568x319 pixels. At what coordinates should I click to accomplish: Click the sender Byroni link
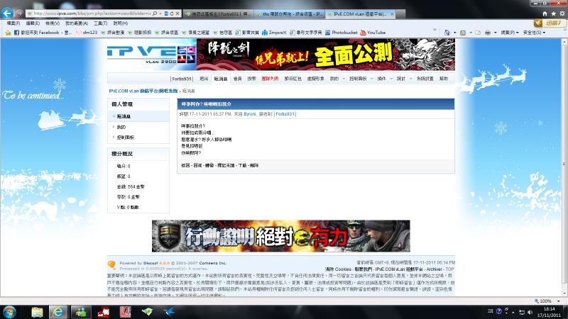(x=250, y=114)
